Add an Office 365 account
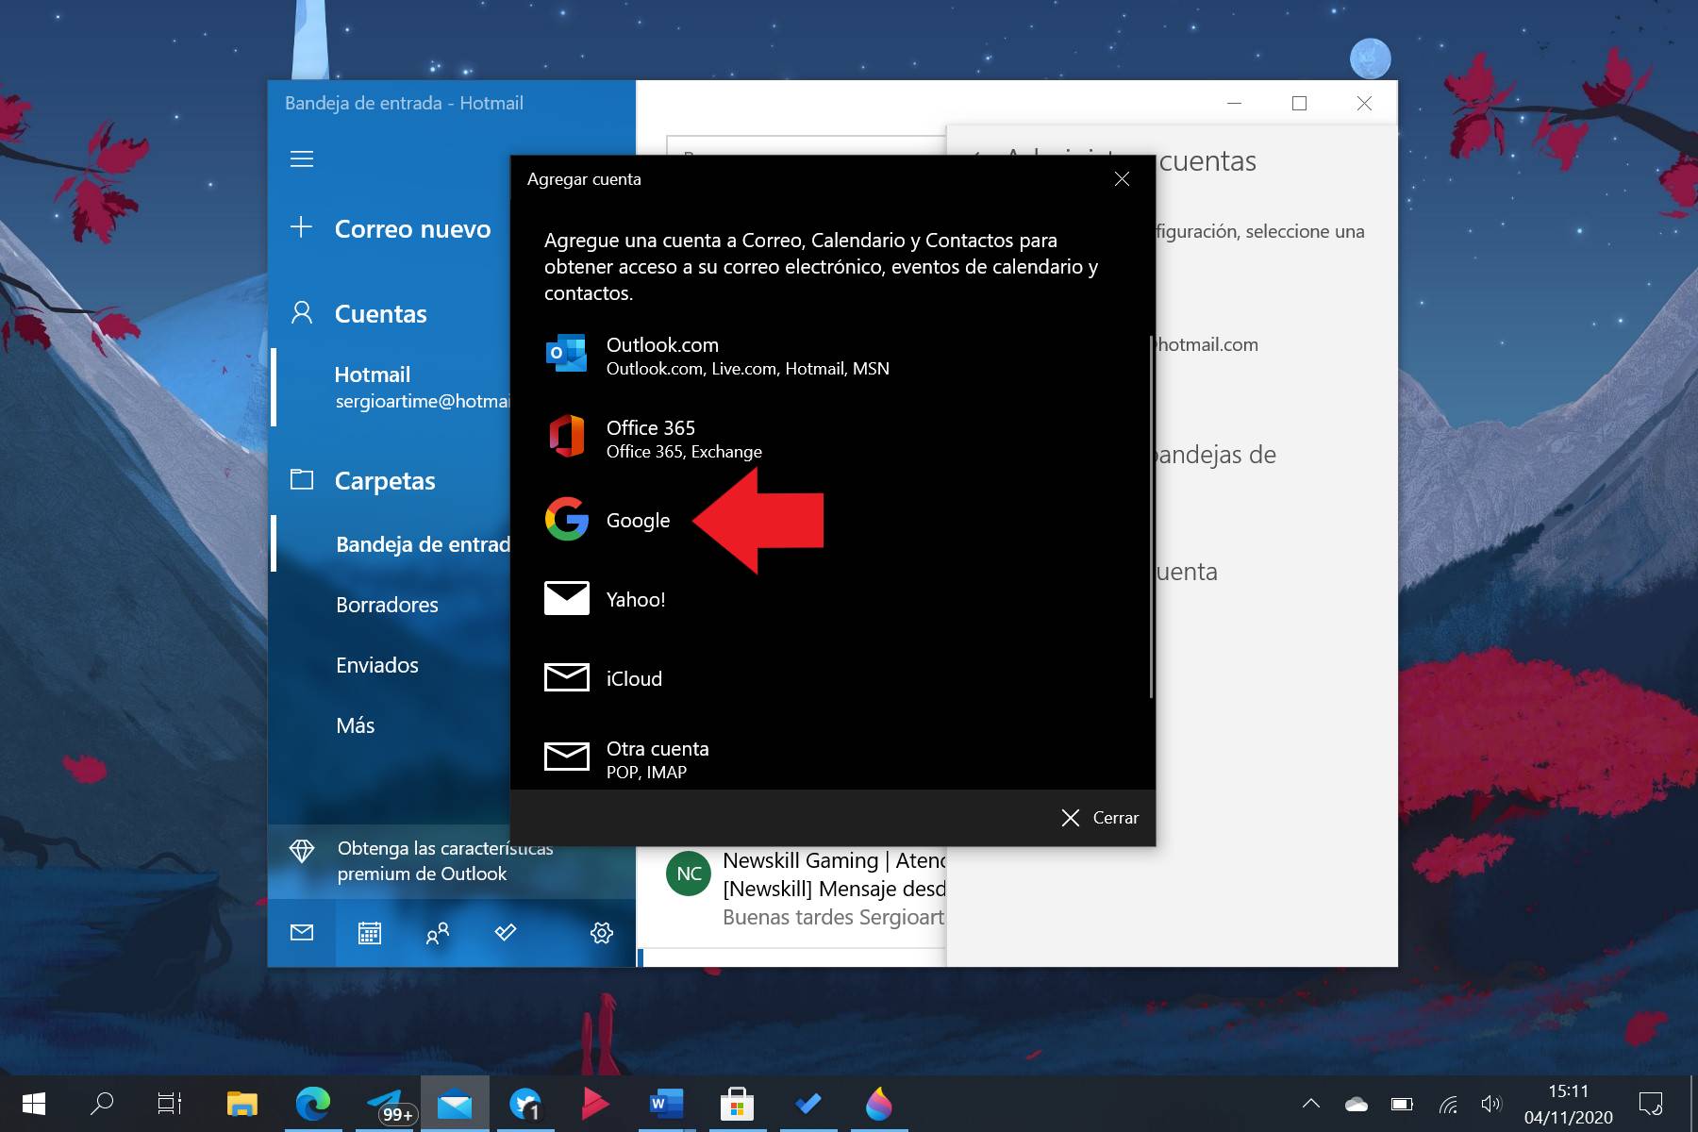The width and height of the screenshot is (1698, 1132). (x=650, y=437)
